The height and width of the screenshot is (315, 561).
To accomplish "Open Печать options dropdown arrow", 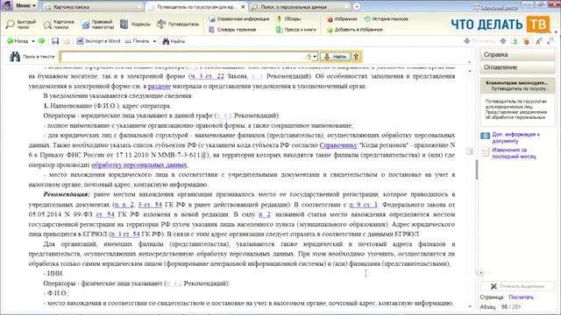I will tap(154, 41).
